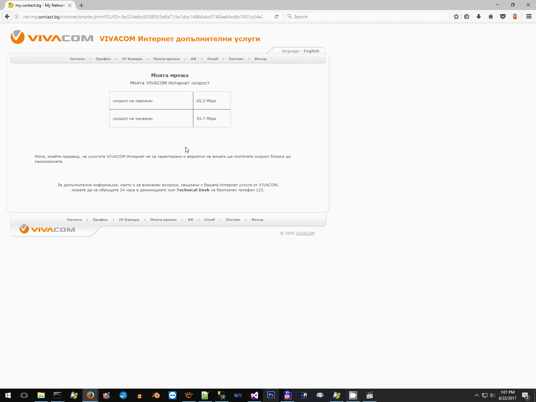Image resolution: width=536 pixels, height=402 pixels.
Task: Click the red add-on icon in toolbar
Action: coord(515,16)
